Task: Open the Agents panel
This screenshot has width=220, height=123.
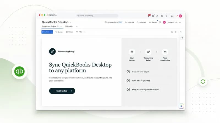Action: pyautogui.click(x=153, y=22)
